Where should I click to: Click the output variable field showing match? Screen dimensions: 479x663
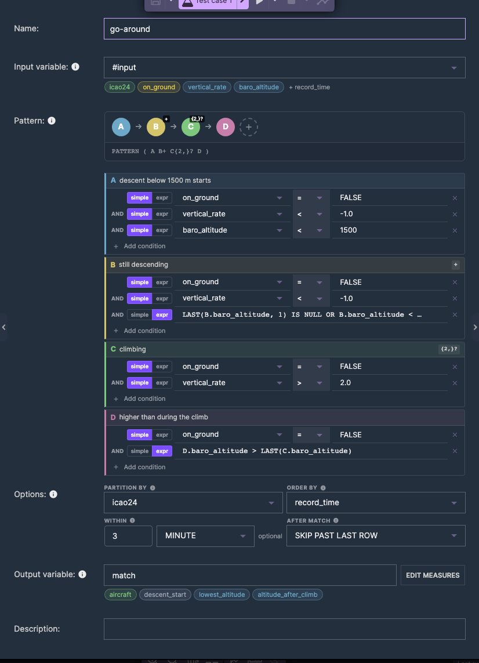point(250,575)
